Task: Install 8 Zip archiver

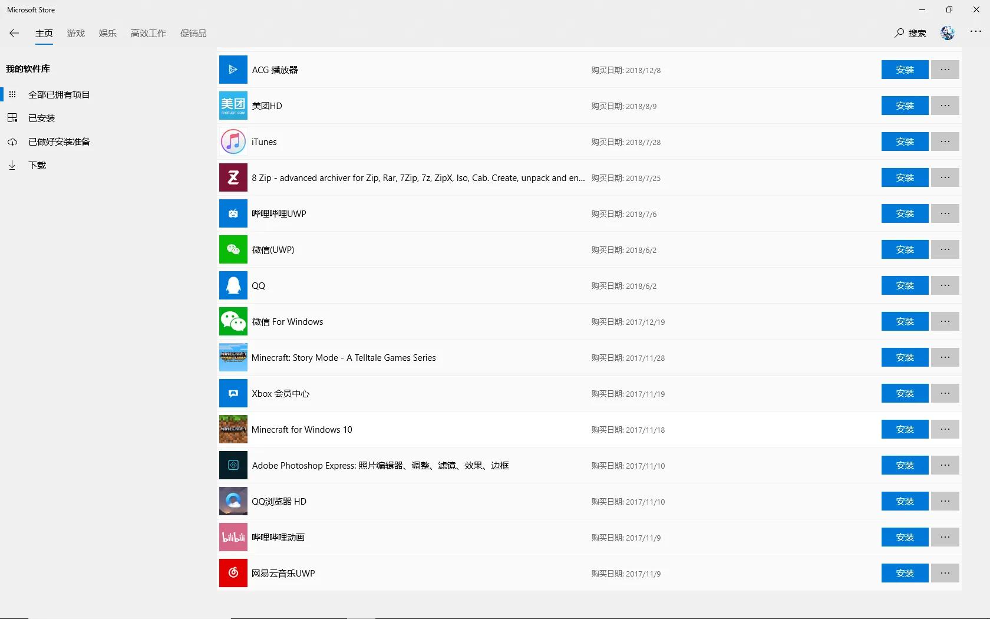Action: pyautogui.click(x=905, y=177)
